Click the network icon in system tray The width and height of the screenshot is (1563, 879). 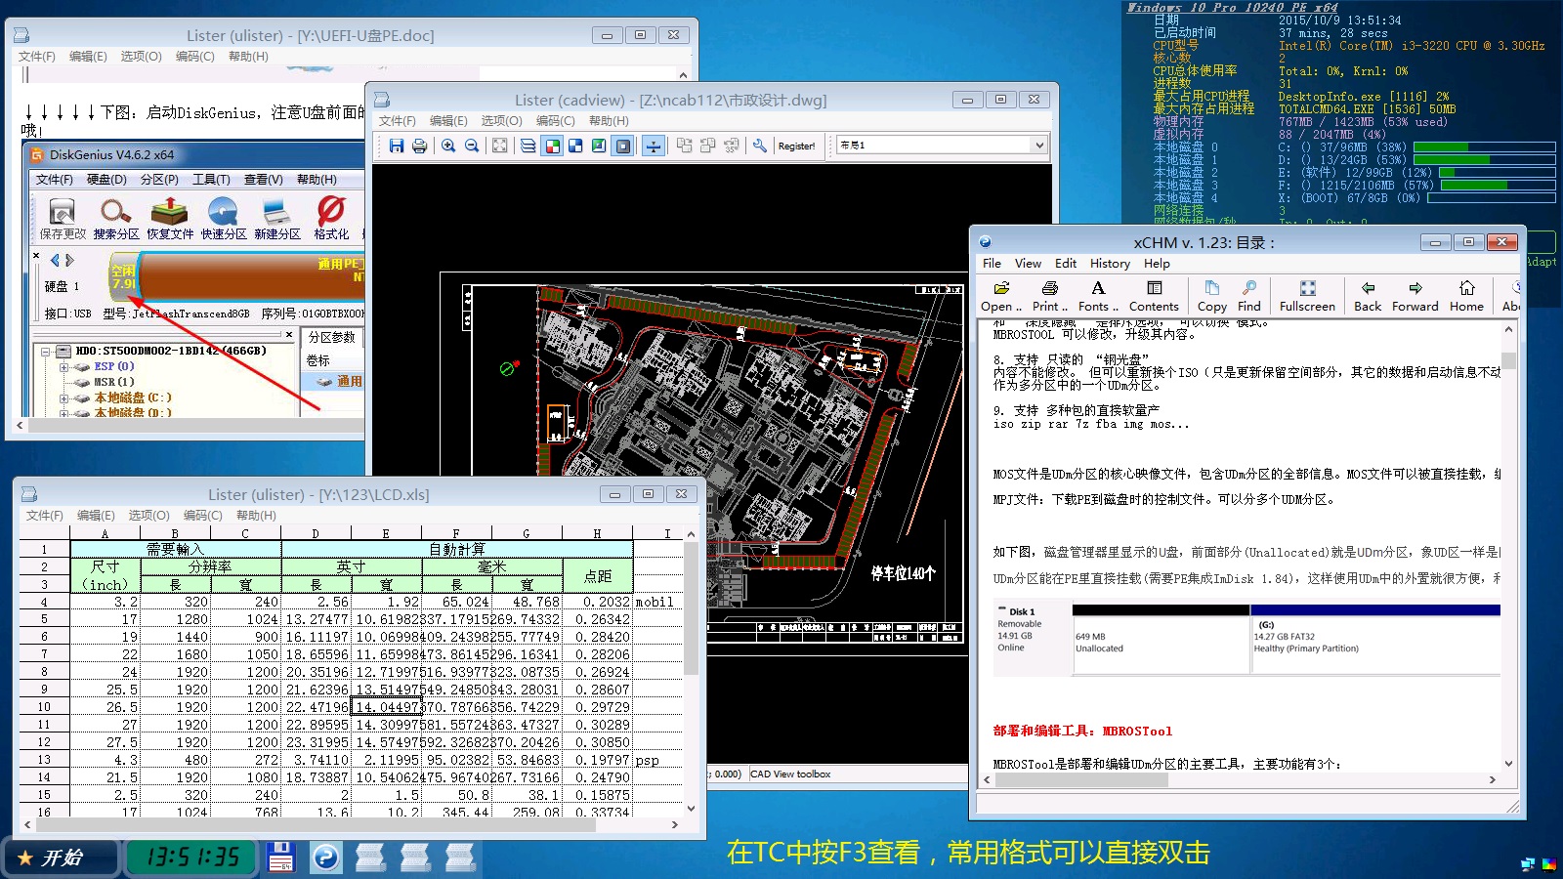[1528, 863]
